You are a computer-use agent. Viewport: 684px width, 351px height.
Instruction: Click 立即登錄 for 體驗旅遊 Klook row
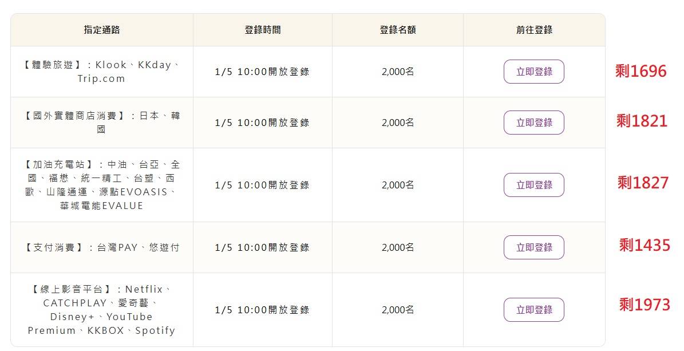533,72
